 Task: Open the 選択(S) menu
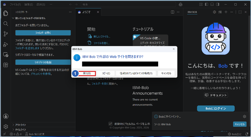pyautogui.click(x=41, y=4)
